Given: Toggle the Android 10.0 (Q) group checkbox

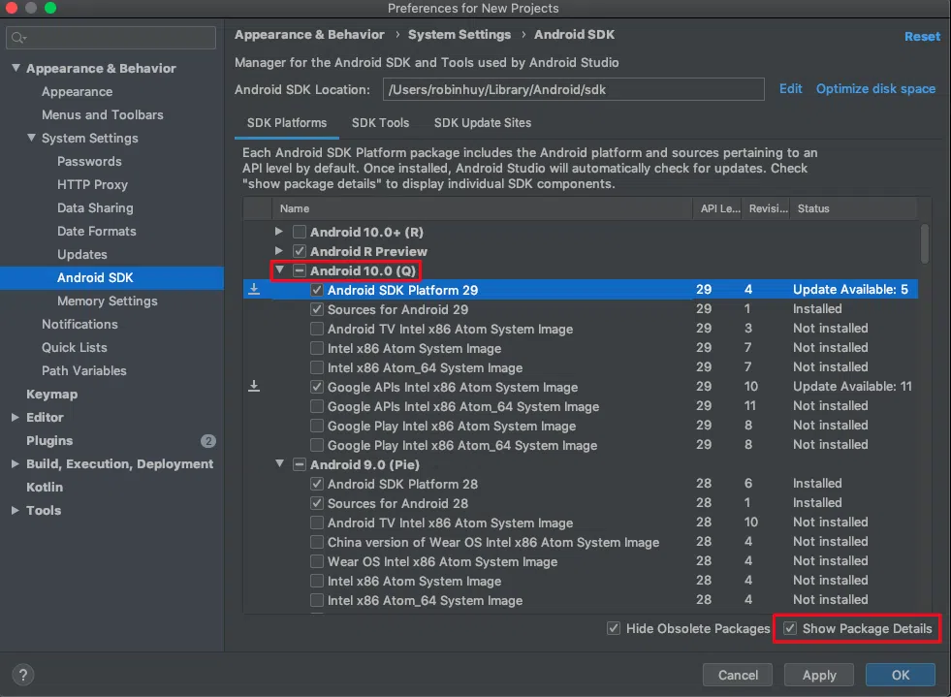Looking at the screenshot, I should 299,270.
